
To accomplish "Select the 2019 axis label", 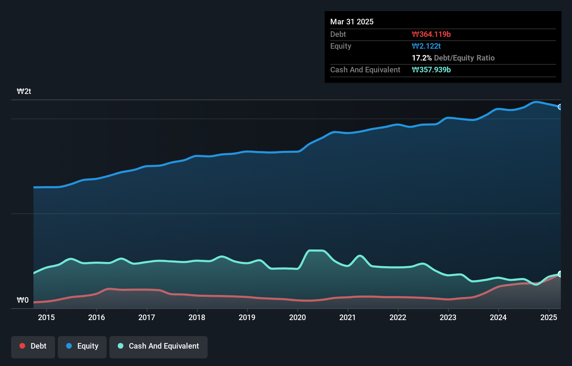I will pos(247,317).
